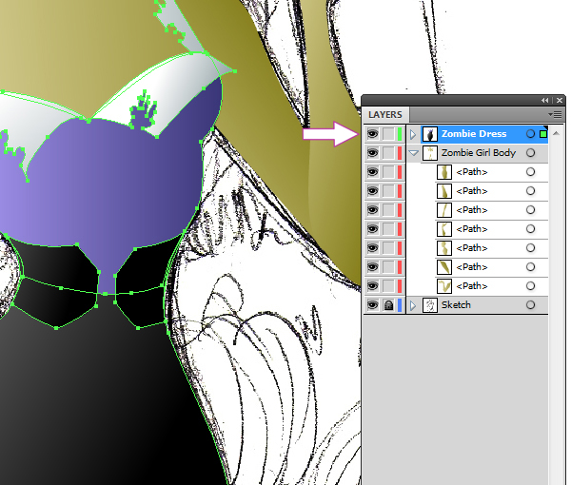571x485 pixels.
Task: Click the Zombie Girl Body layer thumbnail
Action: point(430,153)
